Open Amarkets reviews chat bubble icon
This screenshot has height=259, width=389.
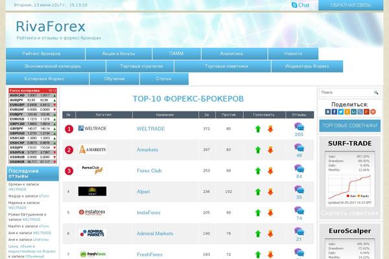click(299, 148)
